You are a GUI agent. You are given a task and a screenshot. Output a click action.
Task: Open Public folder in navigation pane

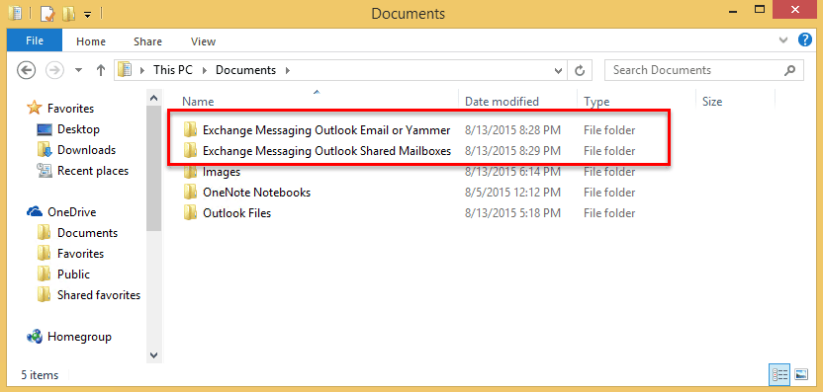73,274
